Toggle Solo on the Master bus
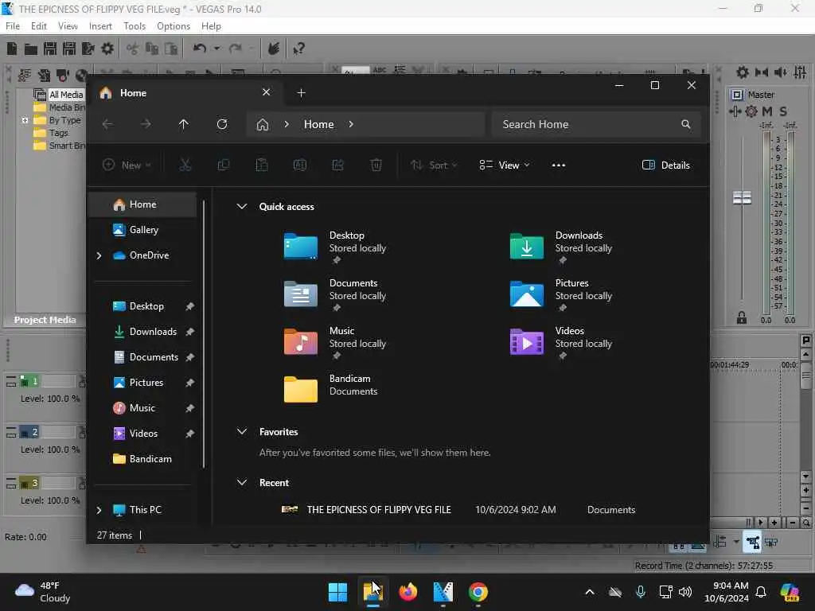 click(783, 111)
